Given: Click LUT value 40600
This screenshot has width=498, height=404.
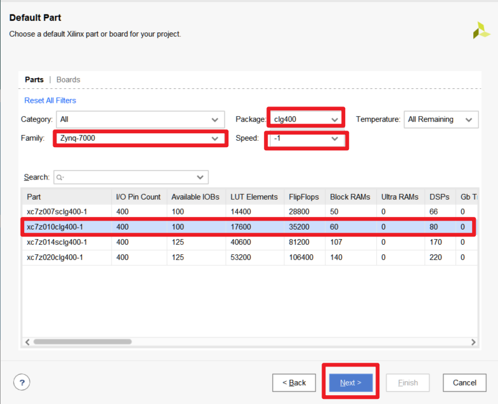Looking at the screenshot, I should coord(240,242).
